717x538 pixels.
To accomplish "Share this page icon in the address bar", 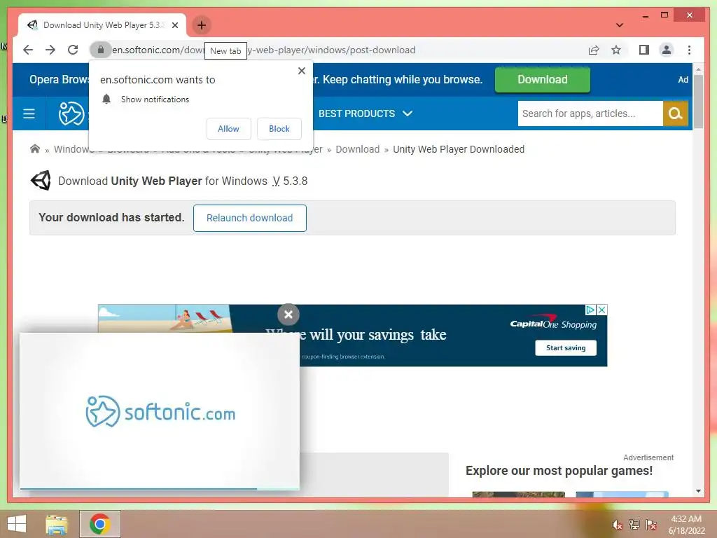I will click(x=594, y=50).
